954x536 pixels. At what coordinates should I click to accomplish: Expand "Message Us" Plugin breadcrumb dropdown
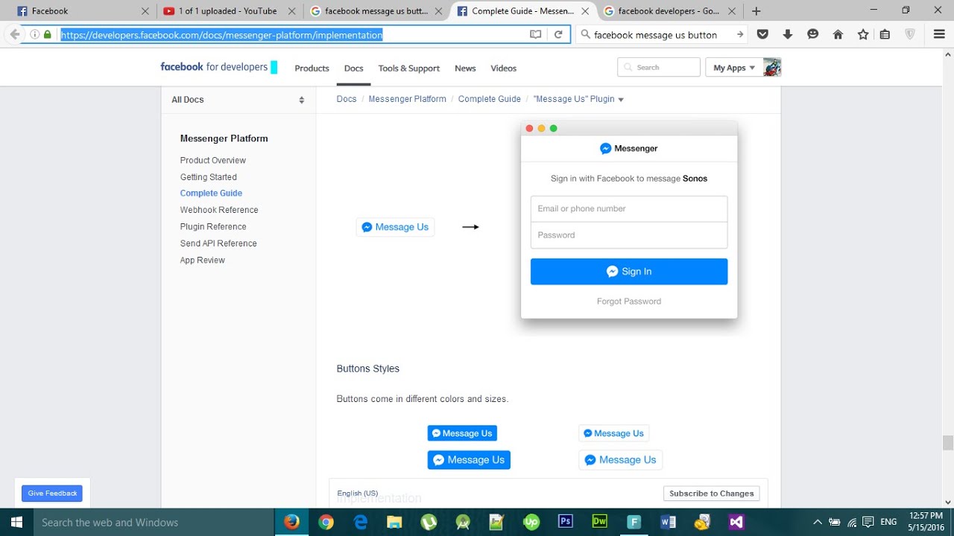[x=621, y=100]
